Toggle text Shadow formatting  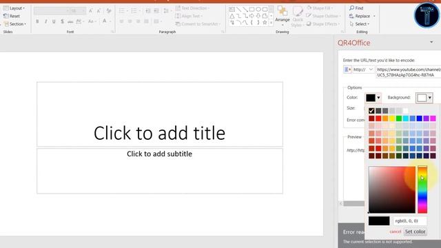(62, 21)
